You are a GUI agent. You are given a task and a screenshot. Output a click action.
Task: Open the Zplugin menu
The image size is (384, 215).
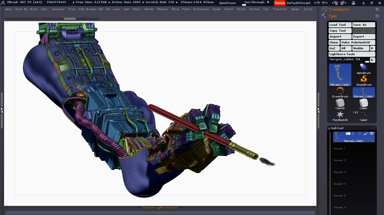295,9
